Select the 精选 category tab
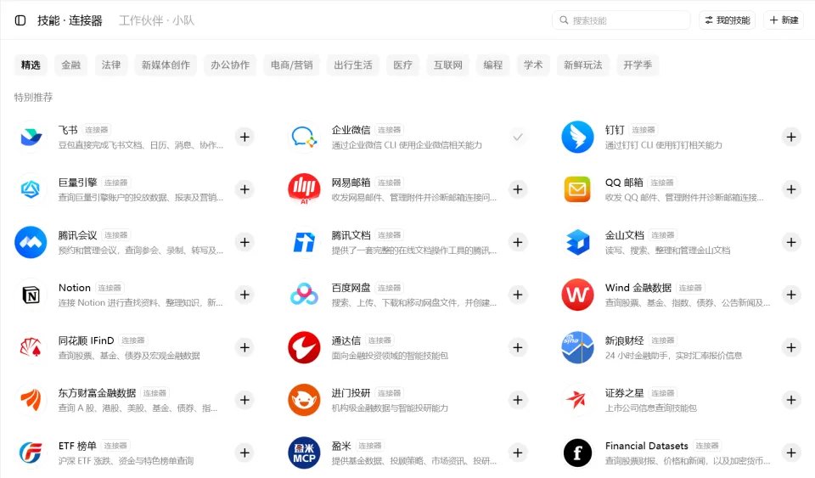815x478 pixels. coord(31,65)
